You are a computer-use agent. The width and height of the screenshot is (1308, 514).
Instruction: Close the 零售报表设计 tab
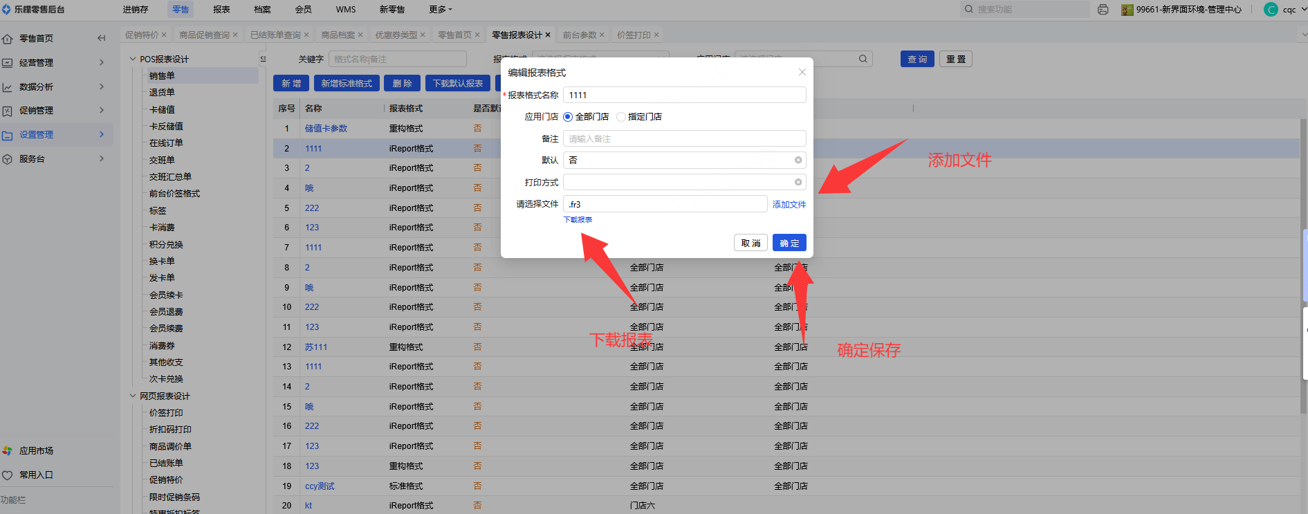pos(548,35)
